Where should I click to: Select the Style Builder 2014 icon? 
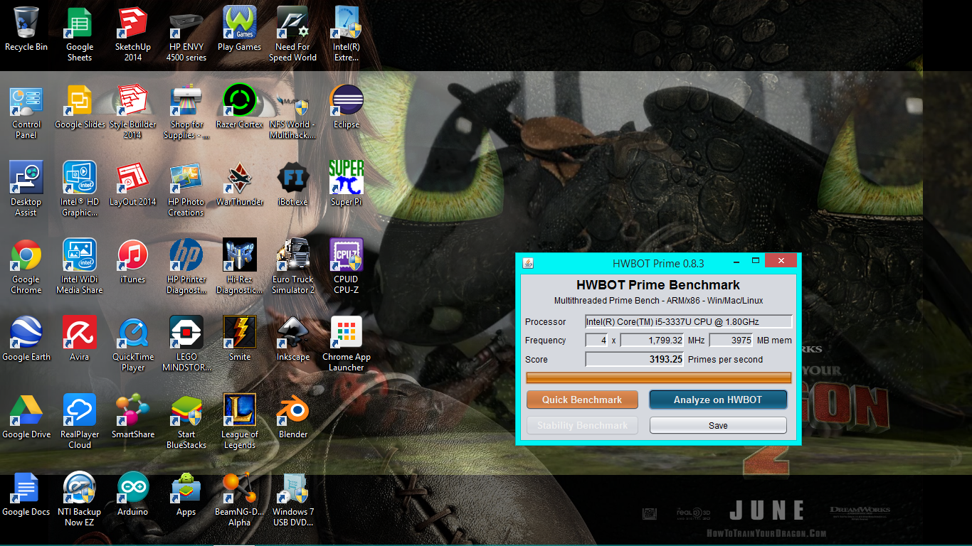coord(133,100)
